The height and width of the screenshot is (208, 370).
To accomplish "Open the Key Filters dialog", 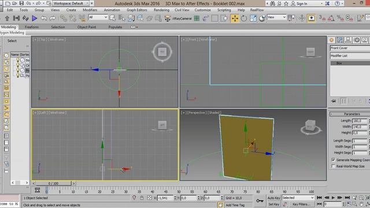I will (x=301, y=204).
